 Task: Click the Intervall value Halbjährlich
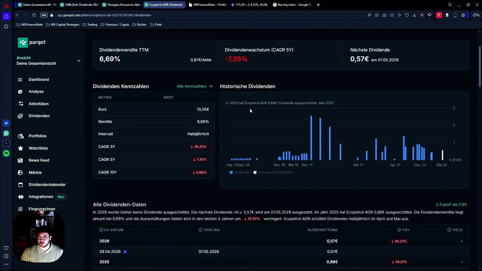[198, 134]
